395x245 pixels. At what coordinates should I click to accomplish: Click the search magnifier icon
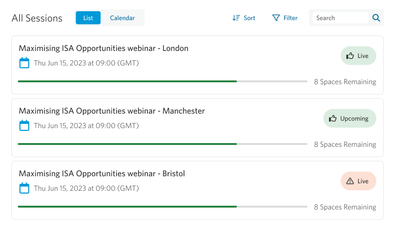(376, 18)
